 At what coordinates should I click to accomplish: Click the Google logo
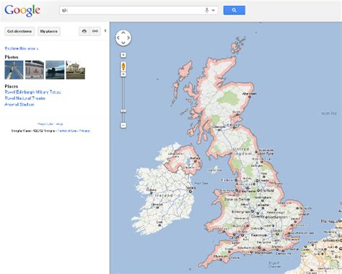click(22, 11)
